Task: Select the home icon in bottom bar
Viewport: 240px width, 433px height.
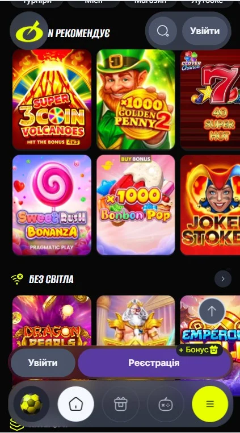Action: click(75, 404)
